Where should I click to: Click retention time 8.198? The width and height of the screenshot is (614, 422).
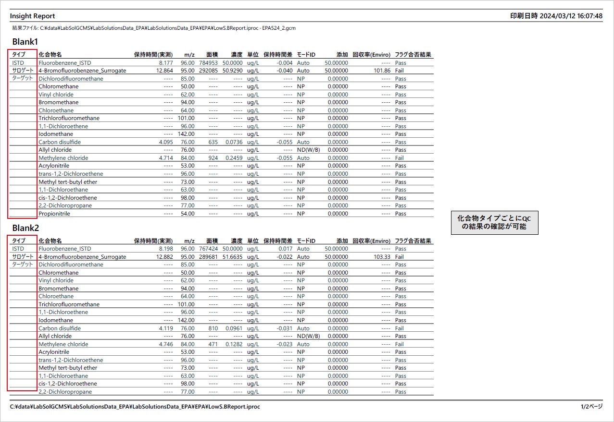(165, 249)
